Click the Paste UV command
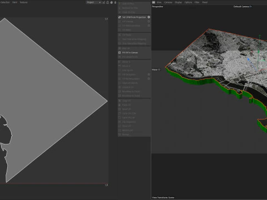This screenshot has height=200, width=267. 126,105
